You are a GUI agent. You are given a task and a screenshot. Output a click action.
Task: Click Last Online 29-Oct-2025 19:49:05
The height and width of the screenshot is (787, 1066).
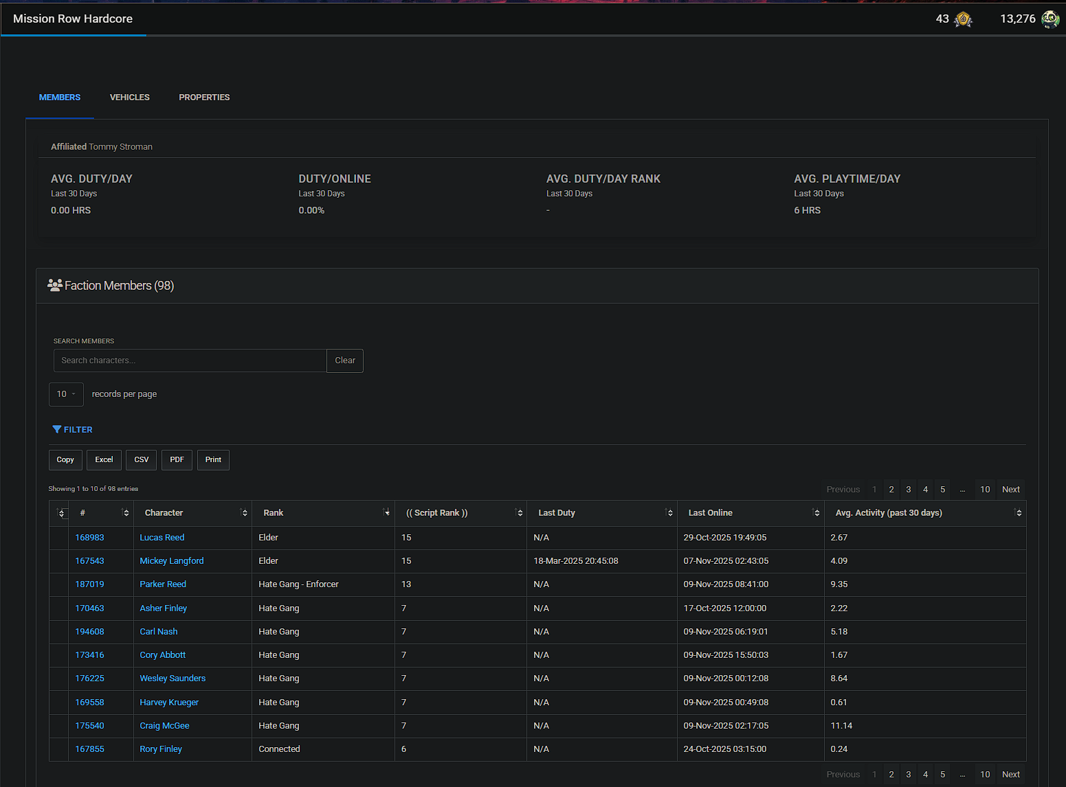click(725, 538)
